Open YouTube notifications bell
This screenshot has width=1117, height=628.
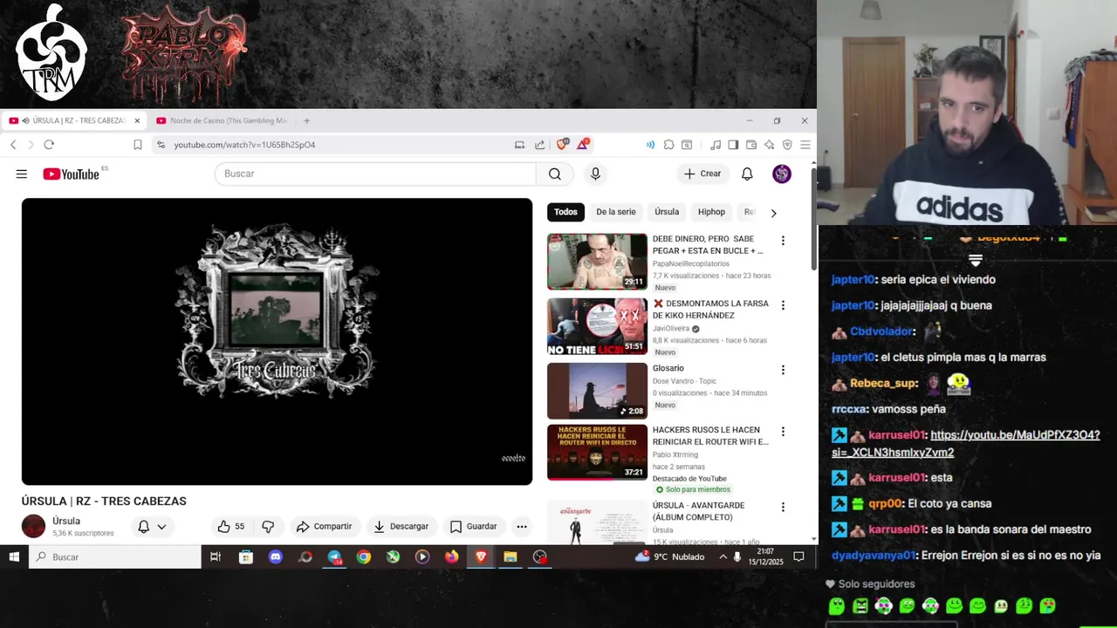747,174
